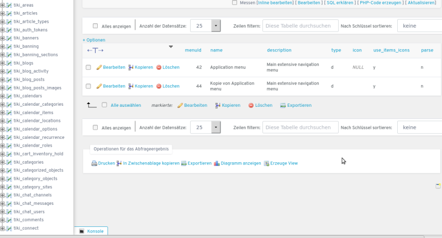Sort by menuId column header
Viewport: 442px width, 238px height.
193,50
